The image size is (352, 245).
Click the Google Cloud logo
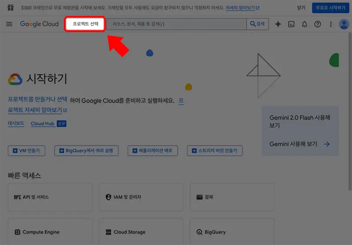click(x=39, y=24)
